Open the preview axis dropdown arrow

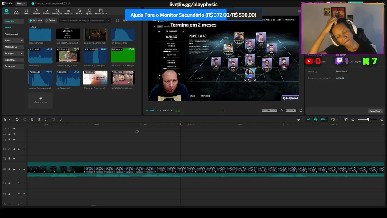[x=337, y=119]
